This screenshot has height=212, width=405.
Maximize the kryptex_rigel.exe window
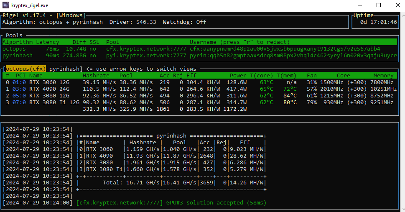pyautogui.click(x=379, y=5)
